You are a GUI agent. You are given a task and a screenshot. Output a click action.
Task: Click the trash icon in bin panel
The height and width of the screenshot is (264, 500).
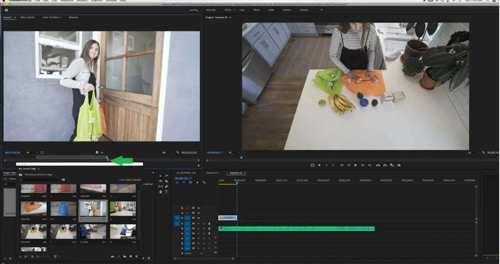(x=137, y=256)
